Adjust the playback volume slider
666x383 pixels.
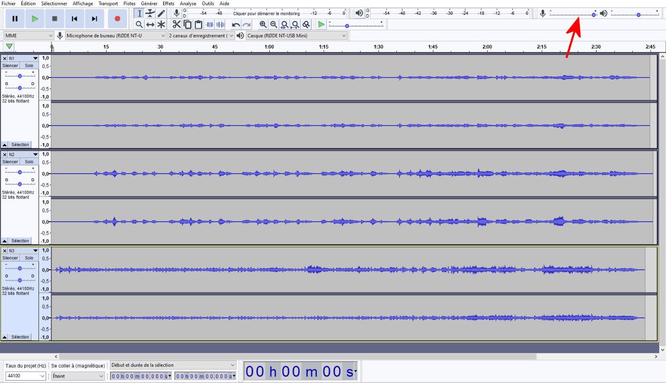pos(635,13)
